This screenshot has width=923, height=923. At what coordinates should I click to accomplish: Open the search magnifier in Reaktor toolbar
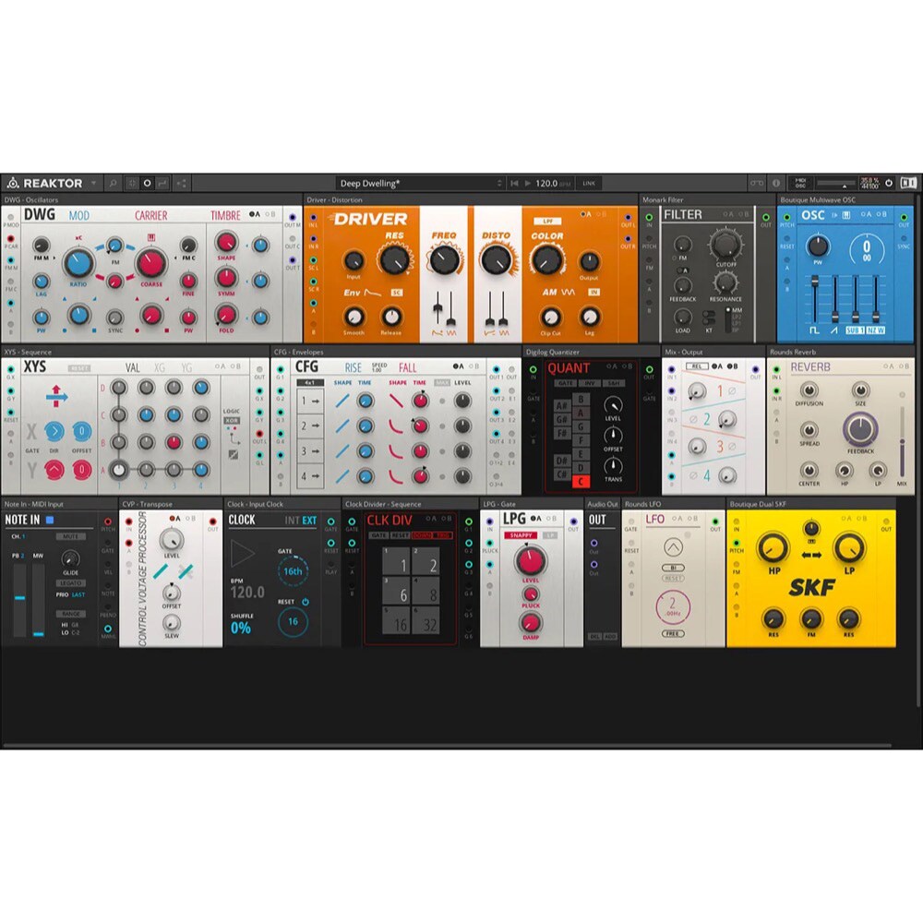(x=113, y=183)
